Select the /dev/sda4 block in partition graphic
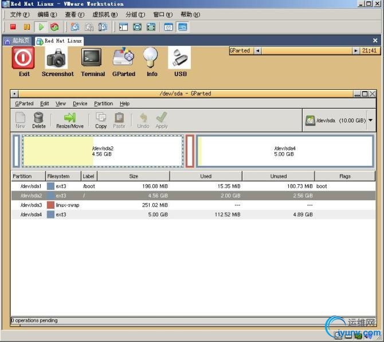 pyautogui.click(x=285, y=151)
